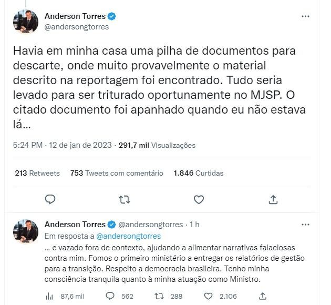Image resolution: width=331 pixels, height=305 pixels.
Task: Click the reply icon under main tweet
Action: click(50, 199)
